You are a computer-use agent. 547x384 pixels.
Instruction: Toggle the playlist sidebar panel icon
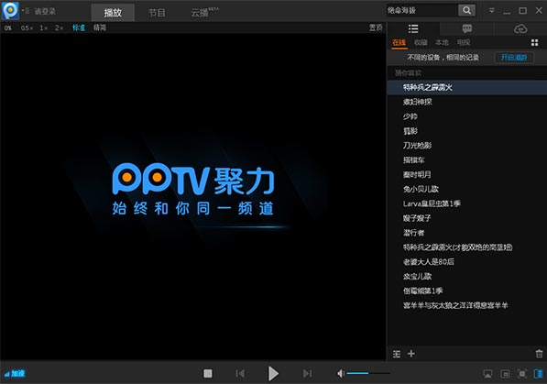click(538, 374)
